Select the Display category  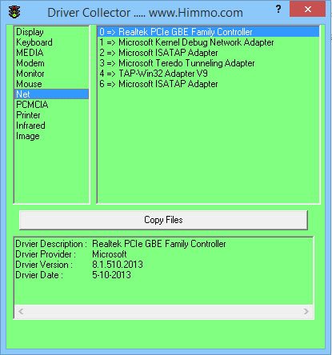coord(51,32)
